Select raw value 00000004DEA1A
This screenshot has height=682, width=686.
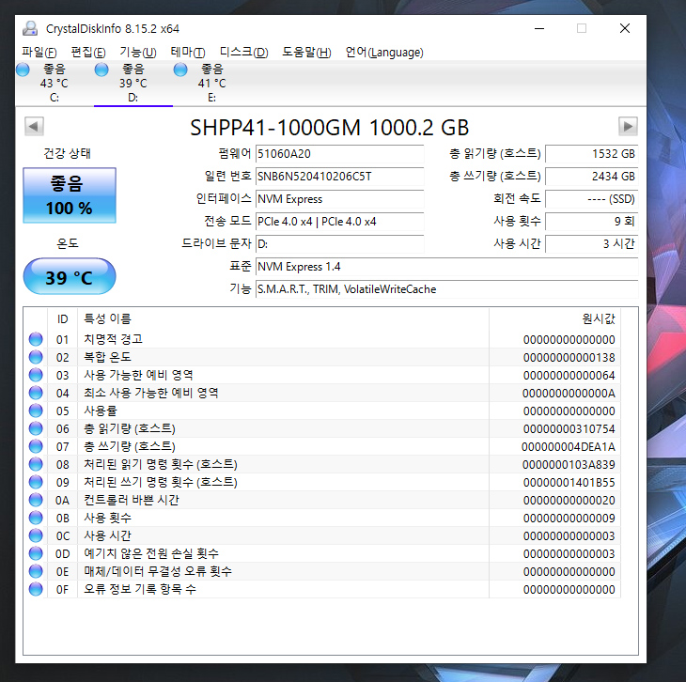tap(569, 446)
